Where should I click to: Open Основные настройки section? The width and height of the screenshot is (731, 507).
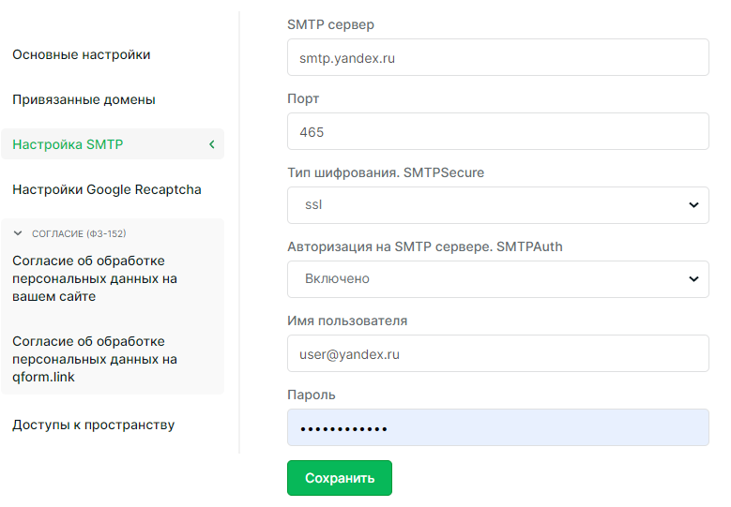click(x=82, y=54)
